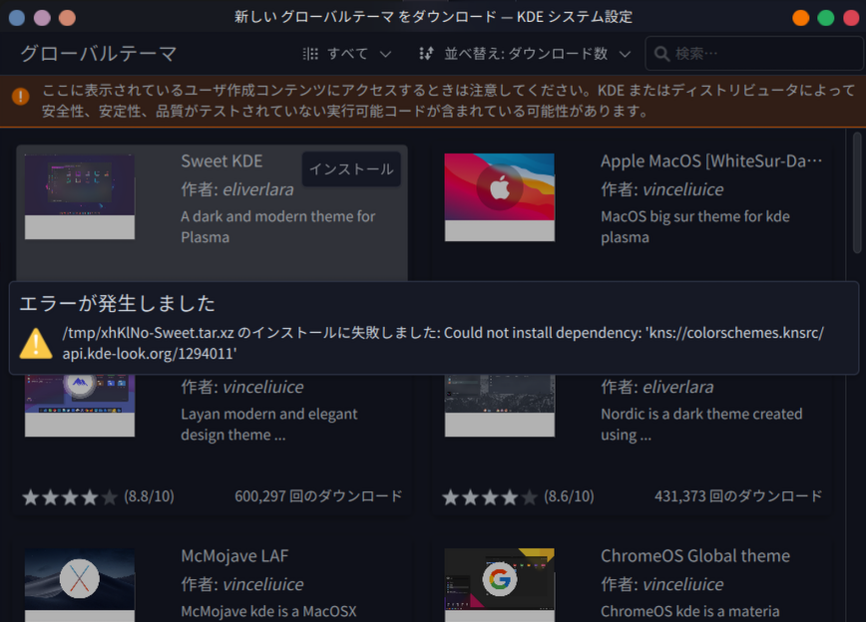Open the Apple MacOS WhiteSur thumbnail
This screenshot has width=866, height=622.
tap(499, 197)
